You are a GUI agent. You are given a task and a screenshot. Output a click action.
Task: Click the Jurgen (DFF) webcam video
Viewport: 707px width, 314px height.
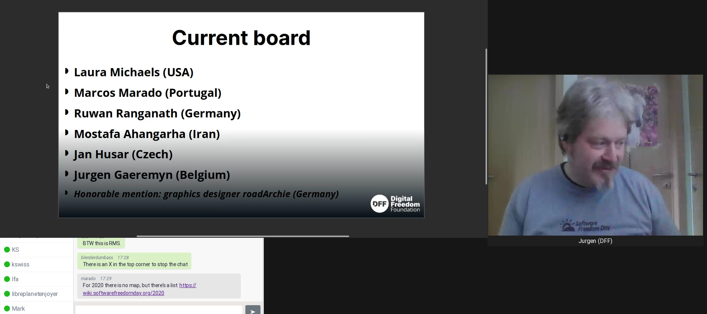pos(595,155)
